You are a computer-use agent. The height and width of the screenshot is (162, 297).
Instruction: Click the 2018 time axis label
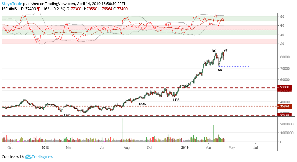click(x=45, y=148)
